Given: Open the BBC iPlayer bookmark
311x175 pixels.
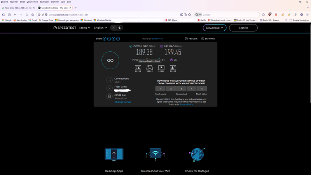Looking at the screenshot, I should click(171, 20).
